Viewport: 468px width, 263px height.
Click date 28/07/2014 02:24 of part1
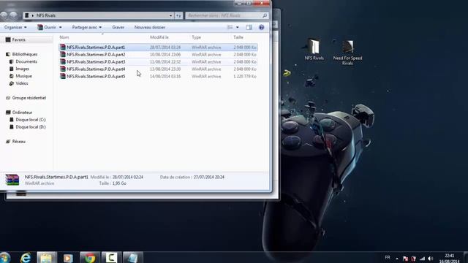pyautogui.click(x=165, y=47)
